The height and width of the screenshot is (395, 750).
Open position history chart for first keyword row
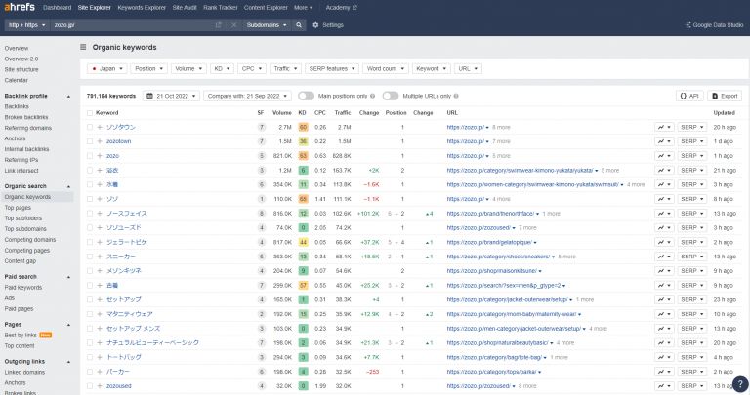coord(664,127)
